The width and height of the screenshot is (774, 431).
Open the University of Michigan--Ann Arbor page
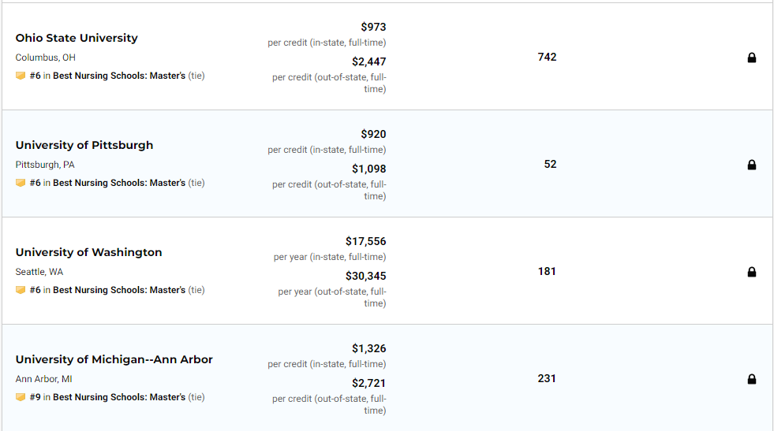point(114,359)
